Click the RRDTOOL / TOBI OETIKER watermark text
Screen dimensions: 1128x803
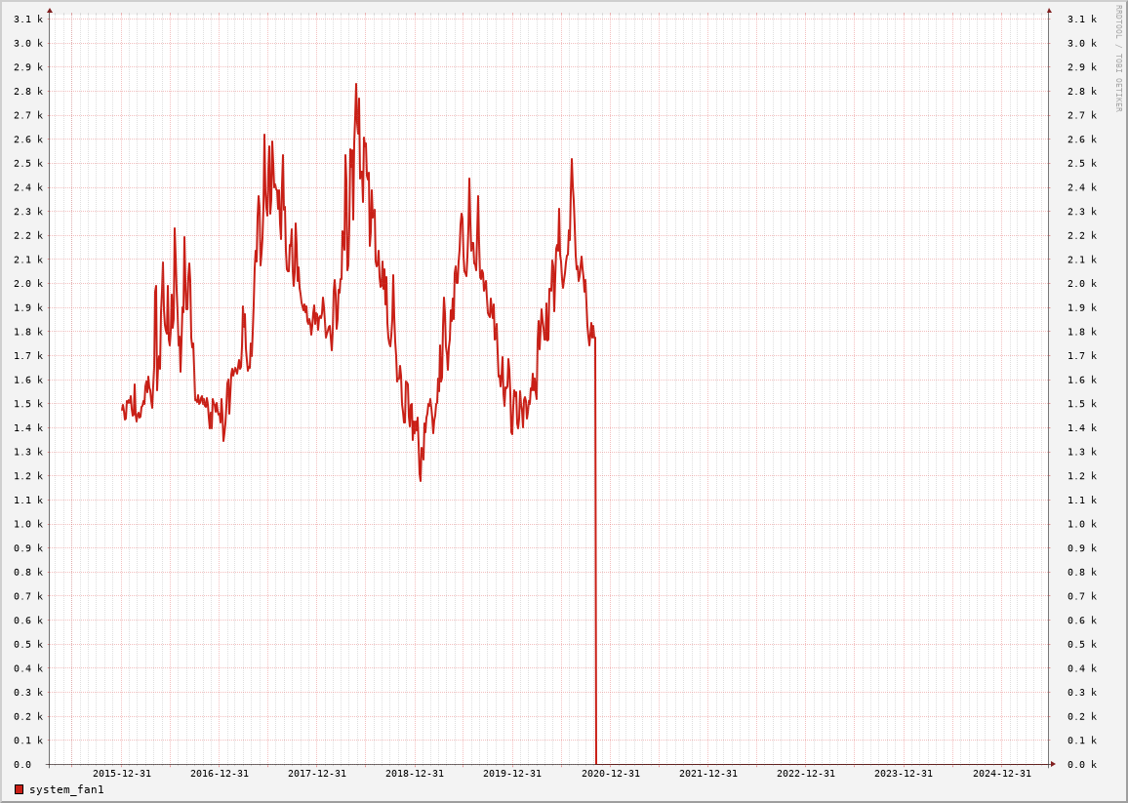coord(1119,59)
